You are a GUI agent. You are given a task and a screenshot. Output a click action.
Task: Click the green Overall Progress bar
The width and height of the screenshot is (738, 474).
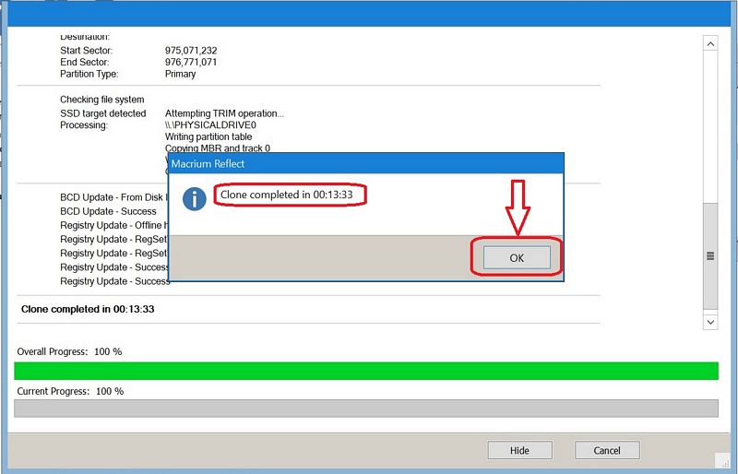(366, 371)
